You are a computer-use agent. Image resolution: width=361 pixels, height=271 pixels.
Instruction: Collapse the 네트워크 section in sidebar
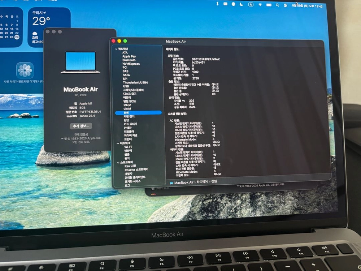pos(118,143)
